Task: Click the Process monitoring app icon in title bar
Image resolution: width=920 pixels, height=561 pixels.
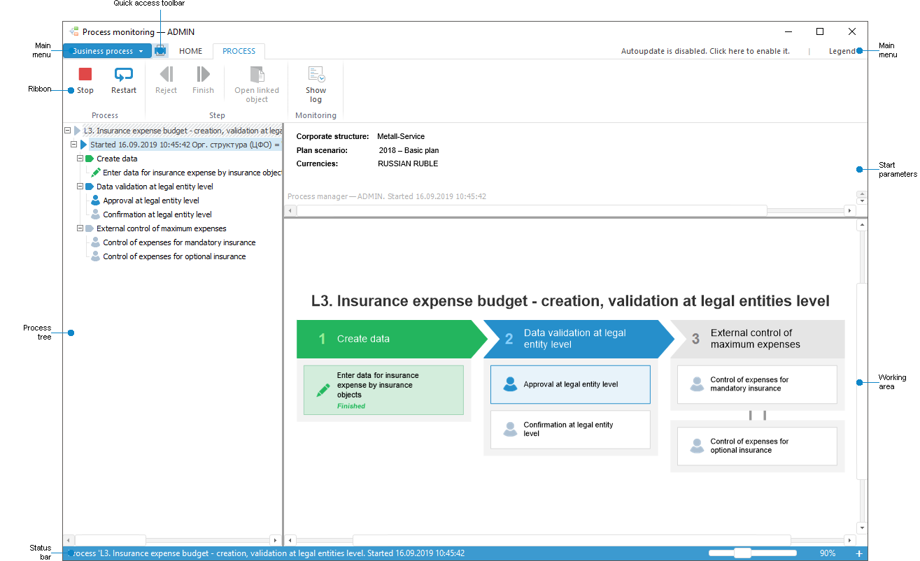Action: 73,31
